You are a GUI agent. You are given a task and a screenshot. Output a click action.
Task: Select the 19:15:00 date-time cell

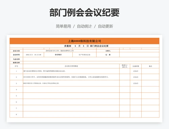33,55
